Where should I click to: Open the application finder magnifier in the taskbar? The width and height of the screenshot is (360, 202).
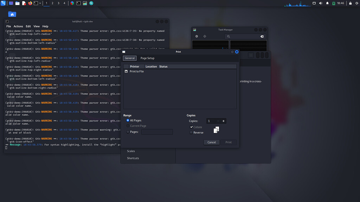coord(91,3)
